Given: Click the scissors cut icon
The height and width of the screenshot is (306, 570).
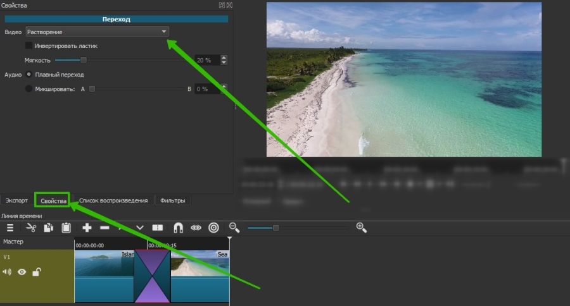Looking at the screenshot, I should click(x=31, y=228).
